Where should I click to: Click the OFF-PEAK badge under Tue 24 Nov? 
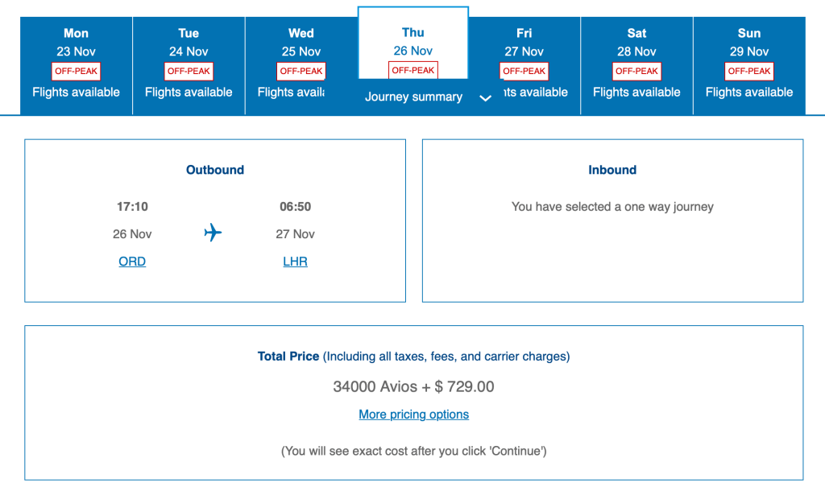pos(189,71)
